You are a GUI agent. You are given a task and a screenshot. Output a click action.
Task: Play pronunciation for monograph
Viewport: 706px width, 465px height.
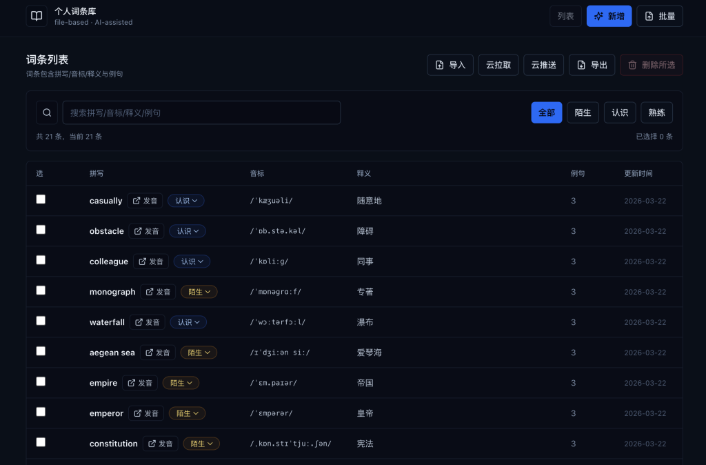tap(158, 292)
